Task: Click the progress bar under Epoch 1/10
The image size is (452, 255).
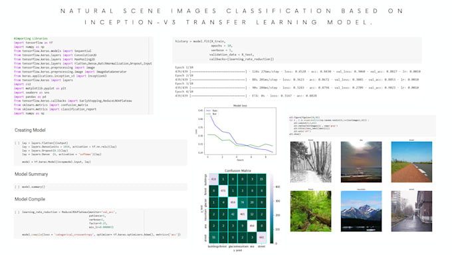Action: tap(219, 71)
